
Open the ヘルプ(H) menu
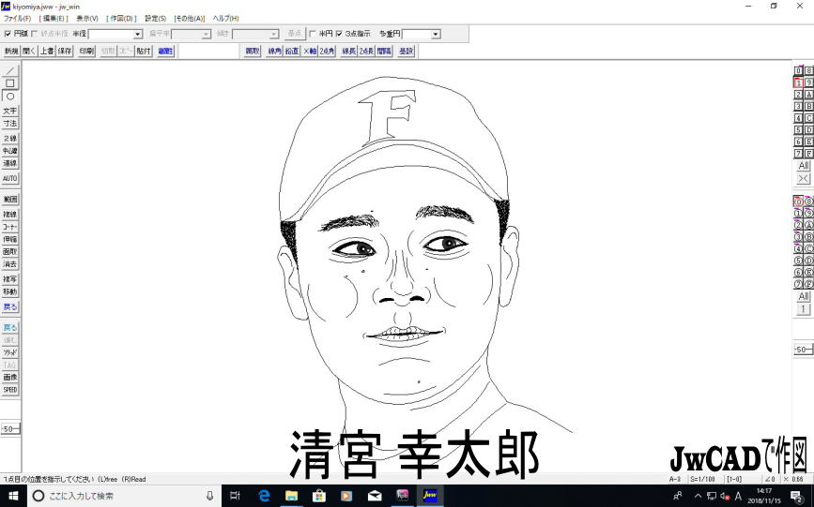pos(226,18)
